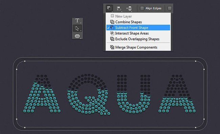Viewport: 220px width, 134px height.
Task: Choose New Layer from path operations
Action: pos(138,16)
